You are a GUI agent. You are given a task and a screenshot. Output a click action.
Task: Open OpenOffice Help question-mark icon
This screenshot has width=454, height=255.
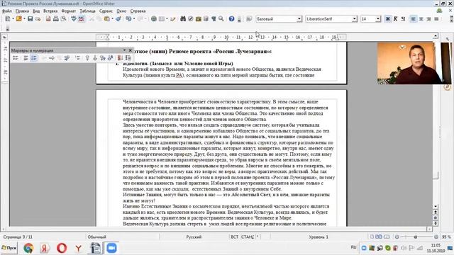[232, 19]
